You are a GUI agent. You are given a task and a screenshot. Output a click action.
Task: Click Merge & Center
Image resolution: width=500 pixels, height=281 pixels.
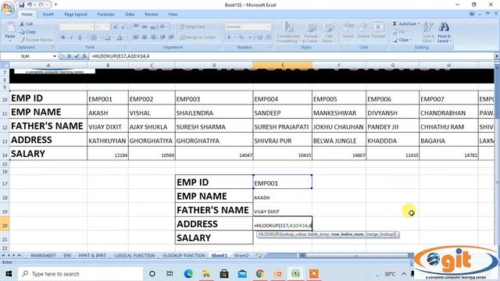[198, 37]
